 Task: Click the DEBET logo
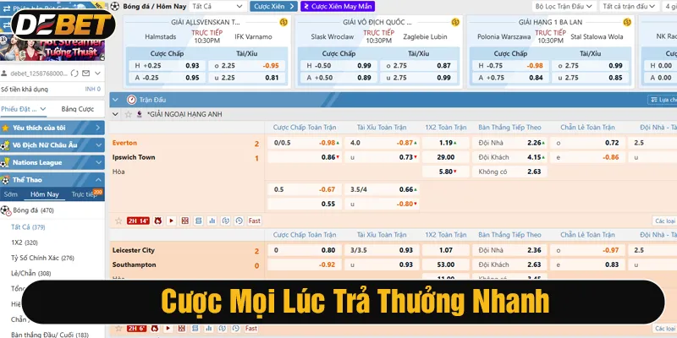63,25
